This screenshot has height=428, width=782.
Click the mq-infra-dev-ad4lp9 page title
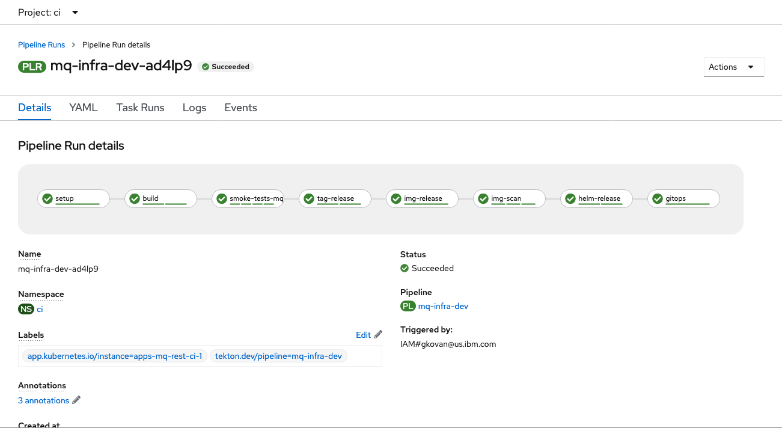[x=121, y=66]
